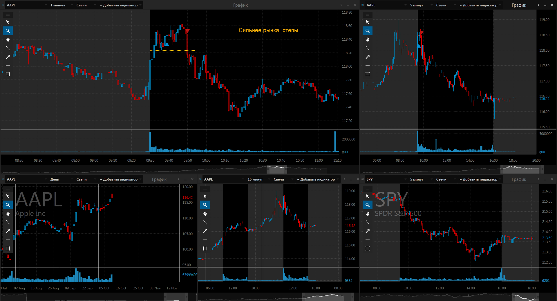
Task: Add indicator to top-right AAPL 5 минут chart
Action: point(480,5)
